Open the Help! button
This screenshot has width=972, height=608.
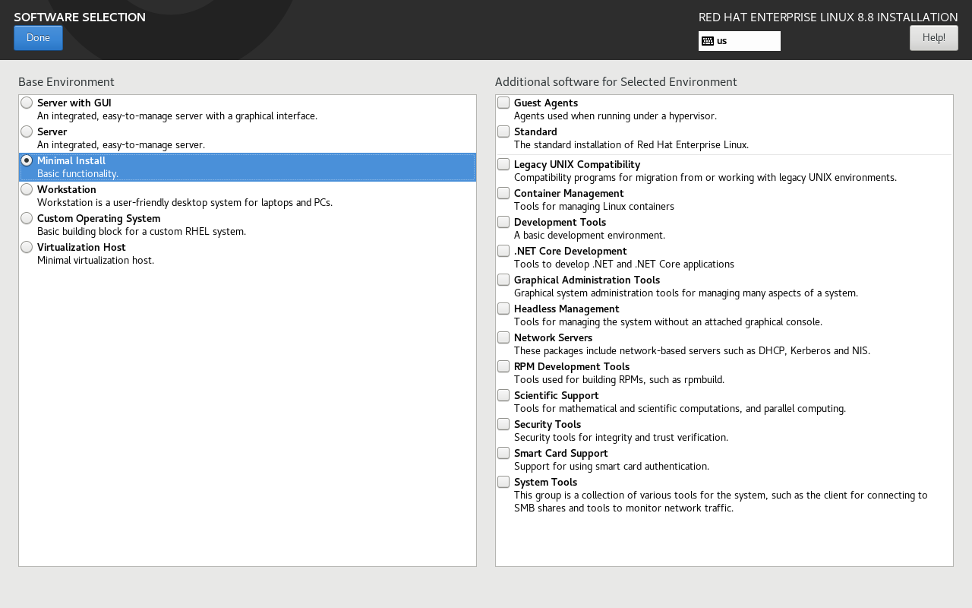(933, 38)
